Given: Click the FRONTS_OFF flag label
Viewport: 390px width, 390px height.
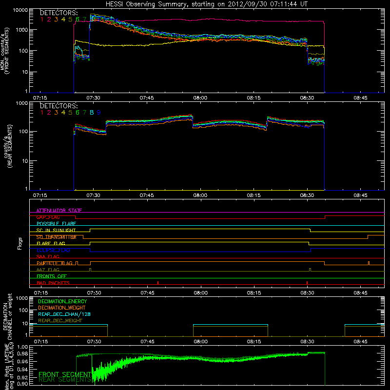Looking at the screenshot, I should [x=52, y=276].
